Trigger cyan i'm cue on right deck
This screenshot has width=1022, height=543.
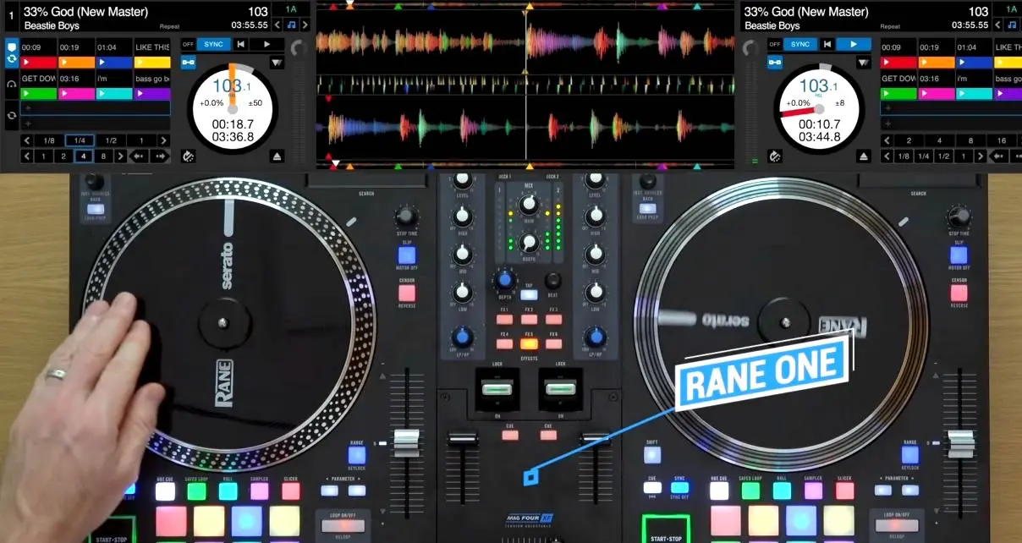click(x=974, y=94)
